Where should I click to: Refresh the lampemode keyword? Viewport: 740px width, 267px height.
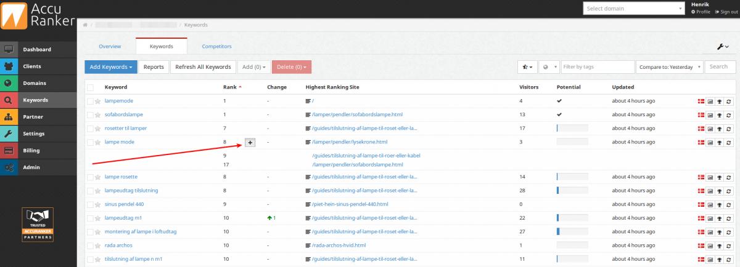729,101
